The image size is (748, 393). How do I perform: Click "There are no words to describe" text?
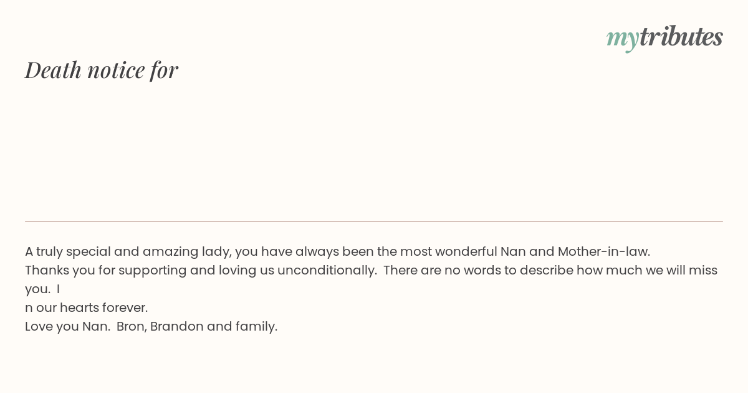pyautogui.click(x=477, y=270)
